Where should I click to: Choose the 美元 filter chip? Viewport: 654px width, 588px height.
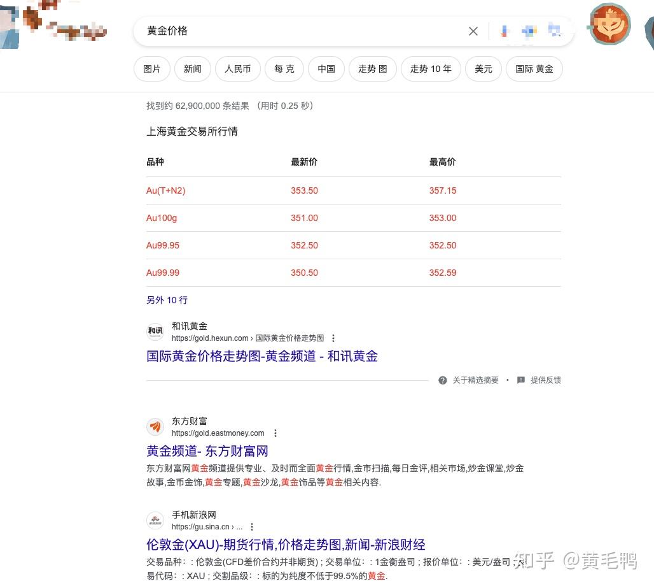(484, 69)
